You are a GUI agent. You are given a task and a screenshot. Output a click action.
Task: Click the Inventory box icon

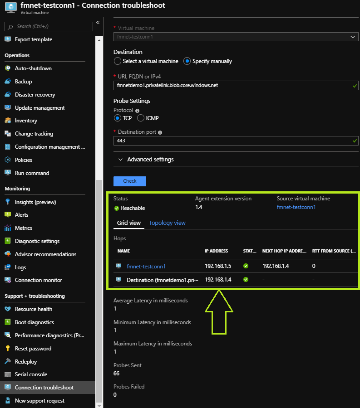[x=8, y=121]
